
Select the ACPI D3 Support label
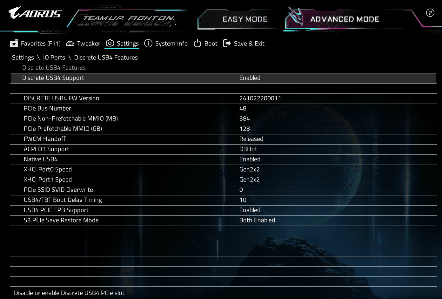click(46, 149)
